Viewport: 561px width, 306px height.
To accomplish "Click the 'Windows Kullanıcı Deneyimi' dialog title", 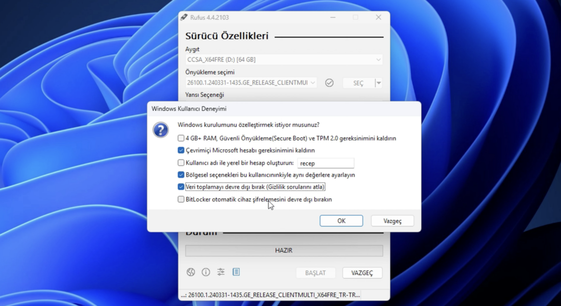I will pyautogui.click(x=189, y=109).
